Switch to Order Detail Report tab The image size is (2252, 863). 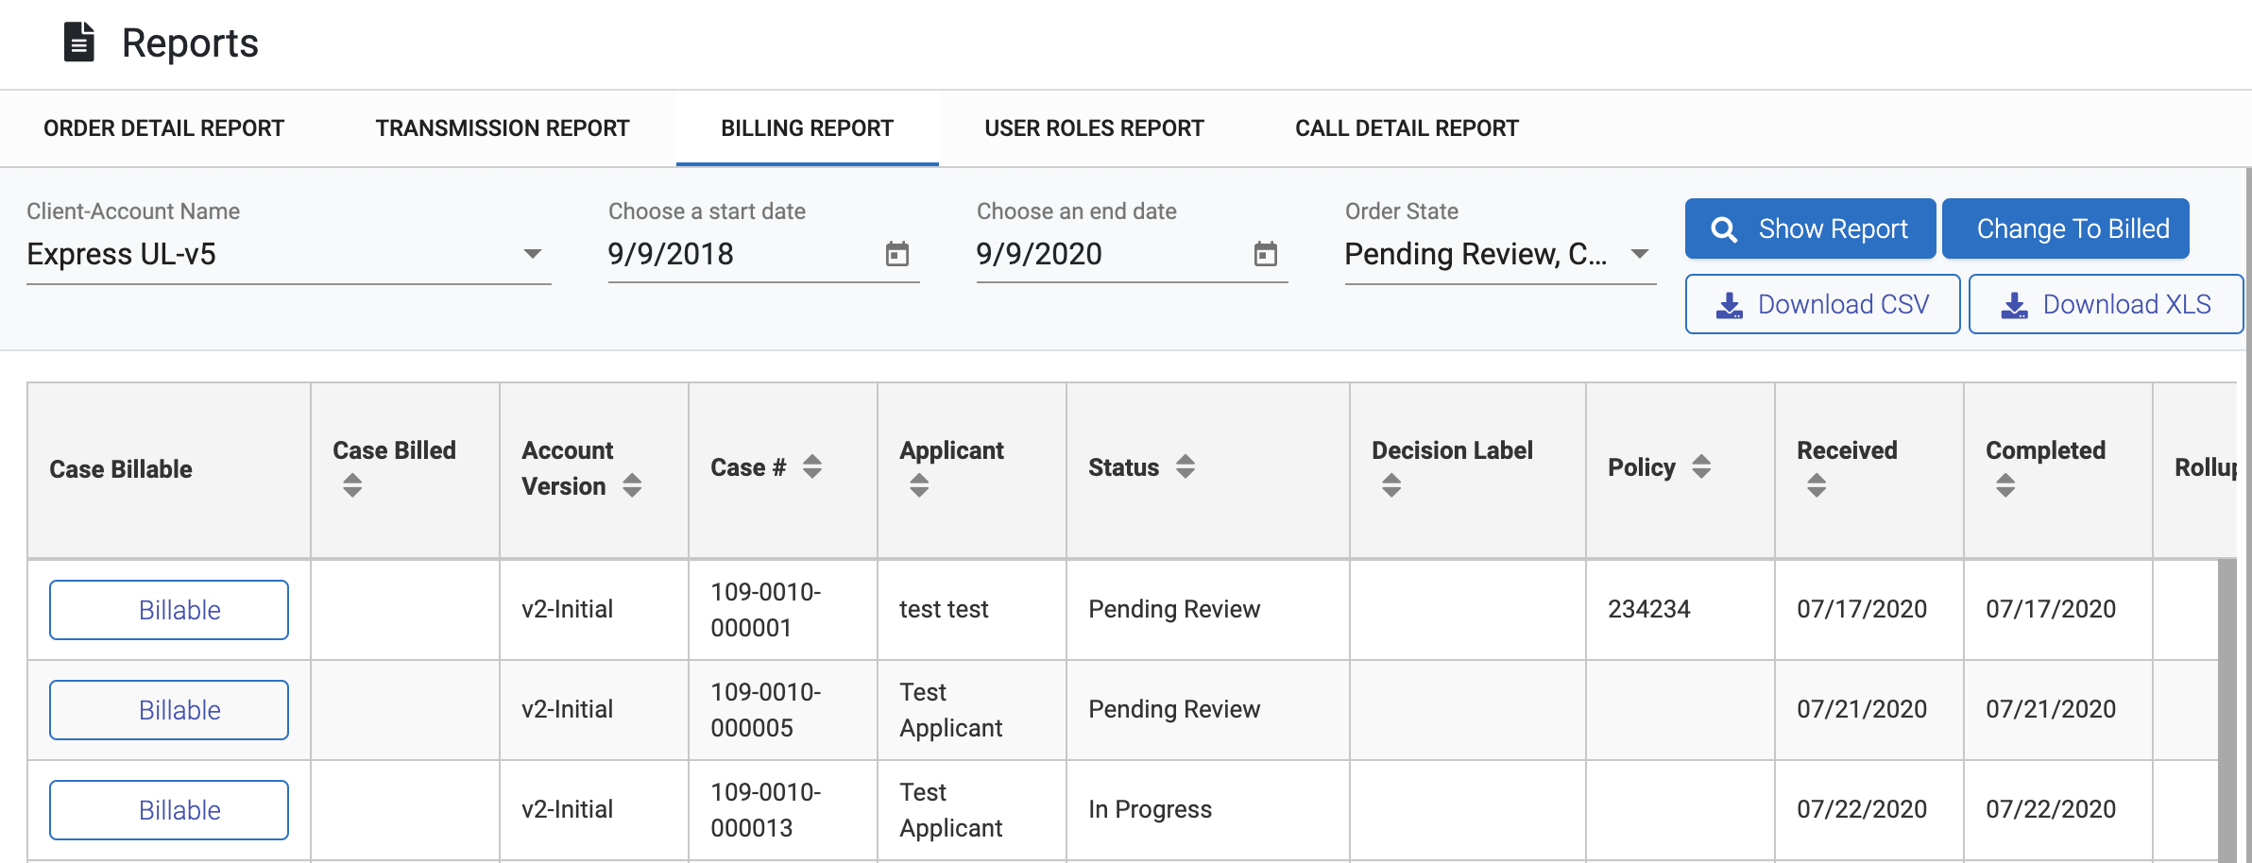(163, 128)
